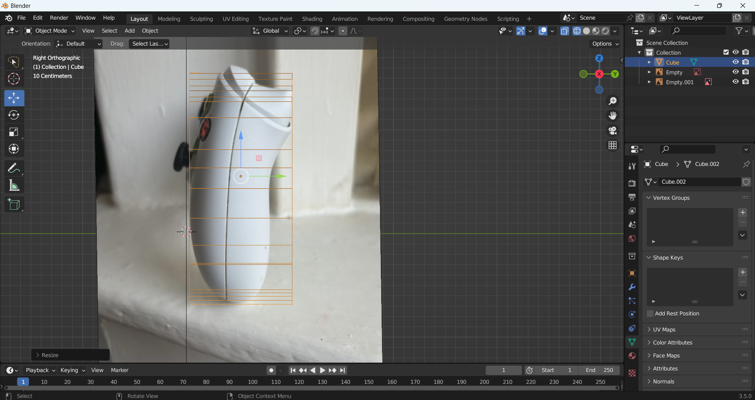The width and height of the screenshot is (755, 400).
Task: Enable the Add Rest Position checkbox
Action: click(650, 313)
